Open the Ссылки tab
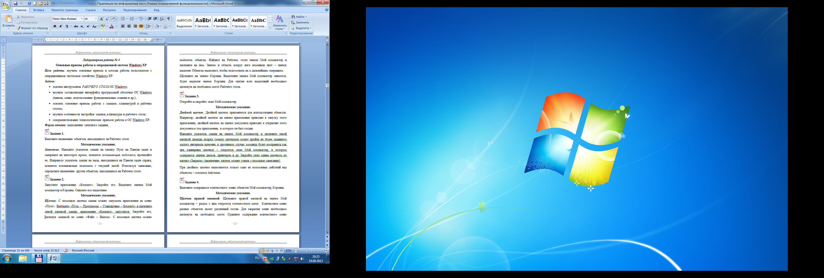The image size is (824, 278). pos(91,10)
